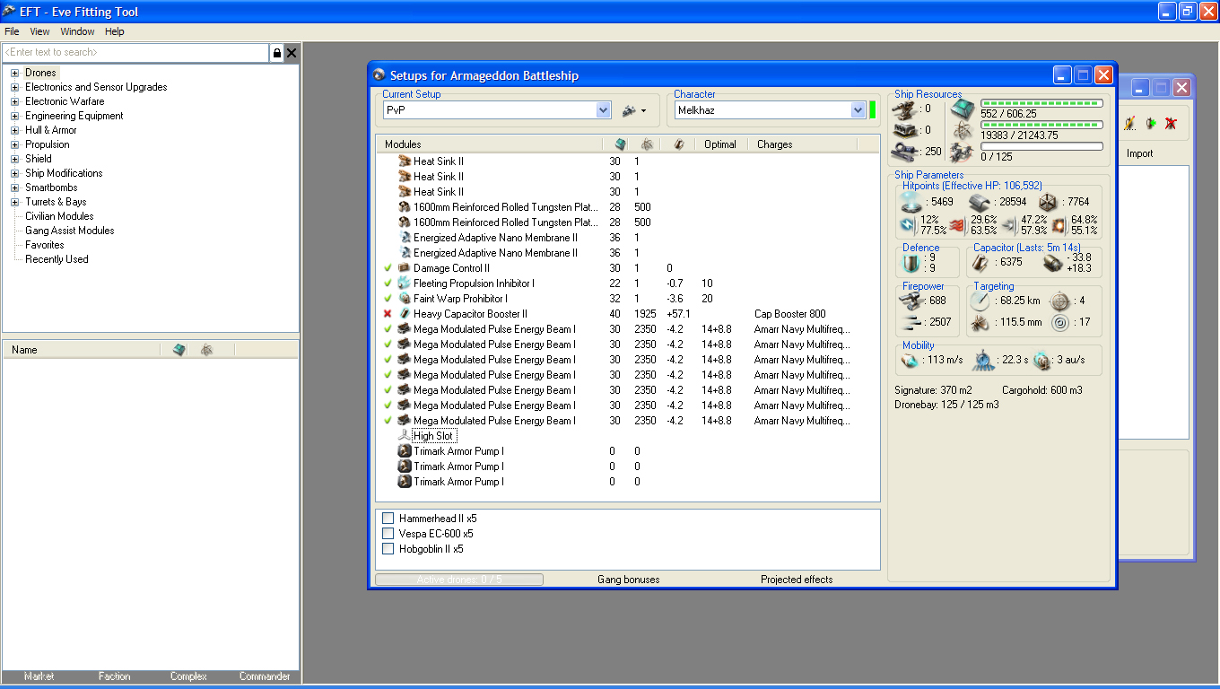Click the shield hitpoints icon showing 5469

point(911,202)
